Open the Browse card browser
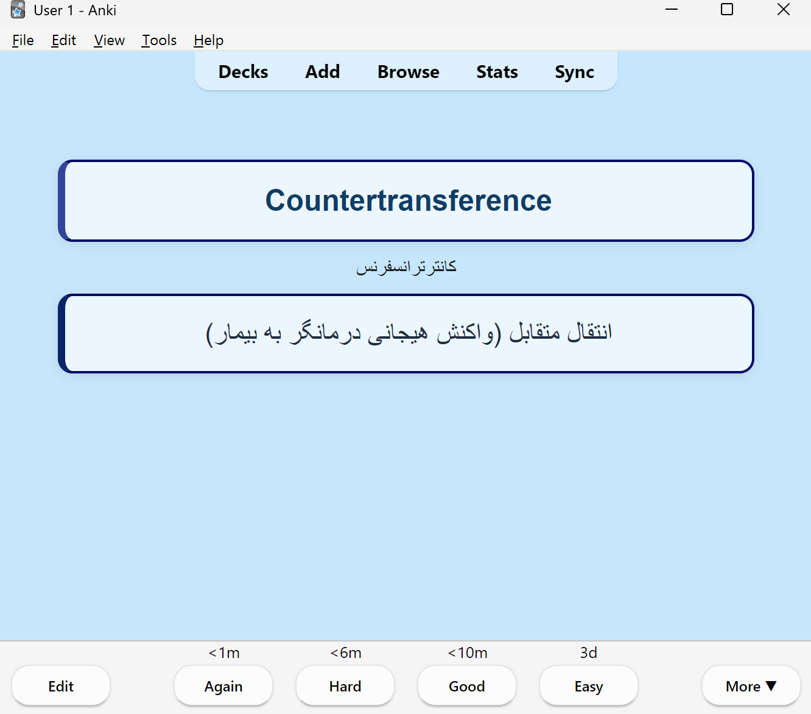 (409, 72)
